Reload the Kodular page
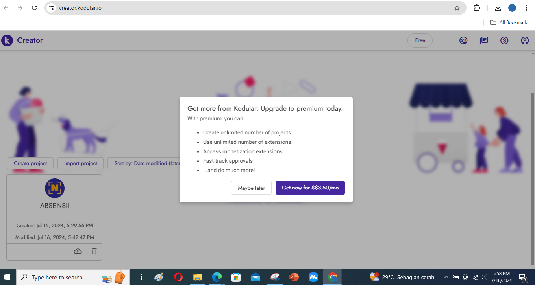Viewport: 535px width, 285px height. coord(34,8)
